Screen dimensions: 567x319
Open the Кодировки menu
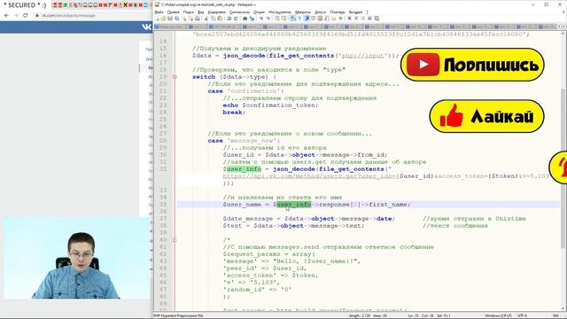click(x=216, y=12)
